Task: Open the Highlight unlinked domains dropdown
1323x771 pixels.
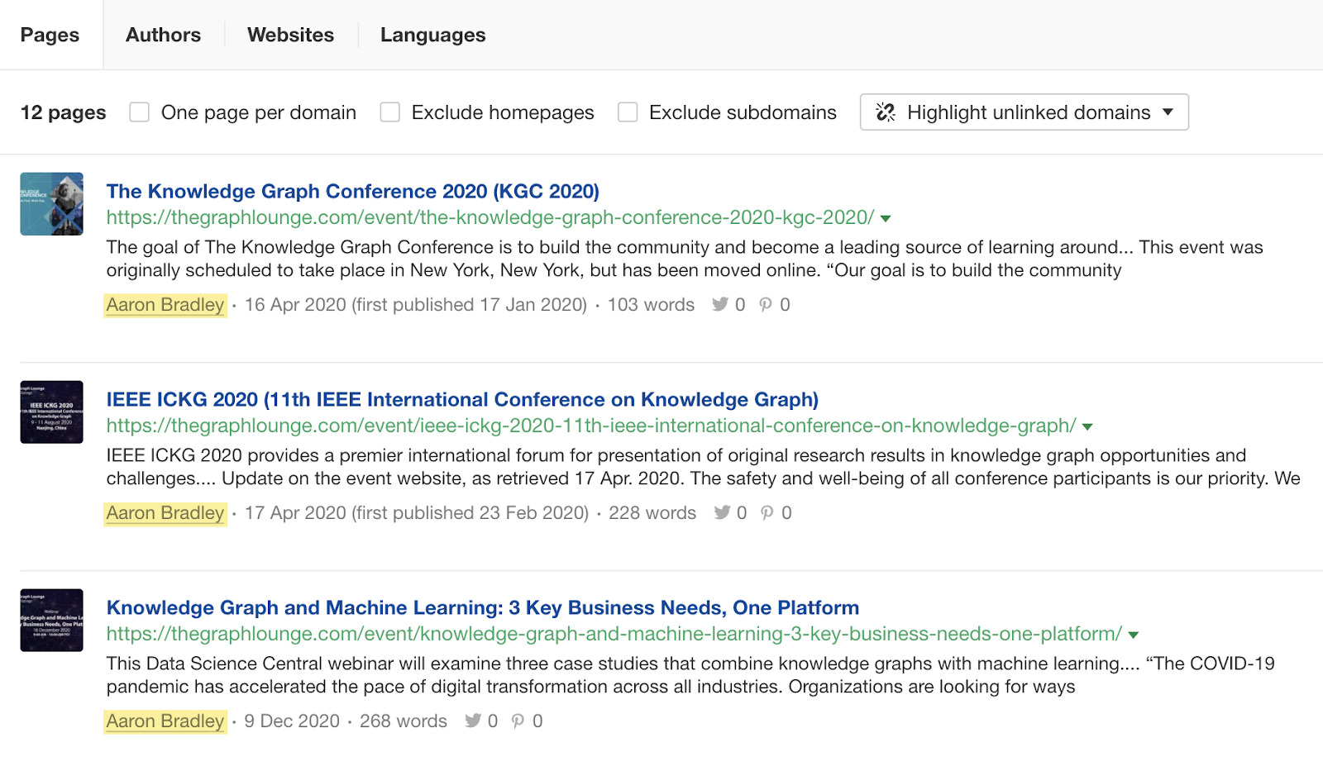Action: [1167, 112]
